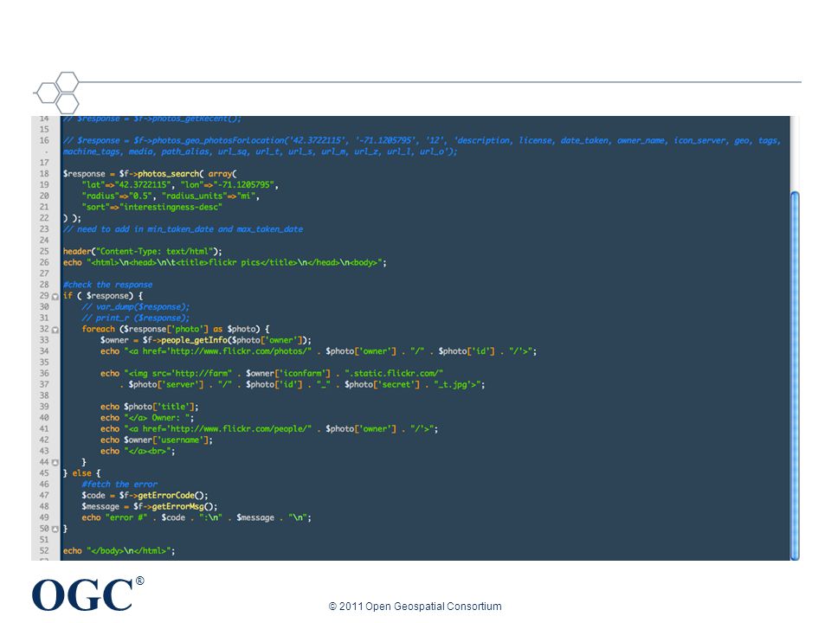Click the echo line containing 'flickr pics' title
The height and width of the screenshot is (623, 831).
pos(225,262)
